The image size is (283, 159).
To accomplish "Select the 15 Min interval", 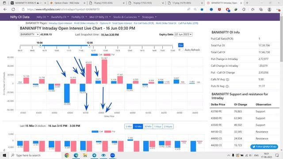I will [x=138, y=127].
